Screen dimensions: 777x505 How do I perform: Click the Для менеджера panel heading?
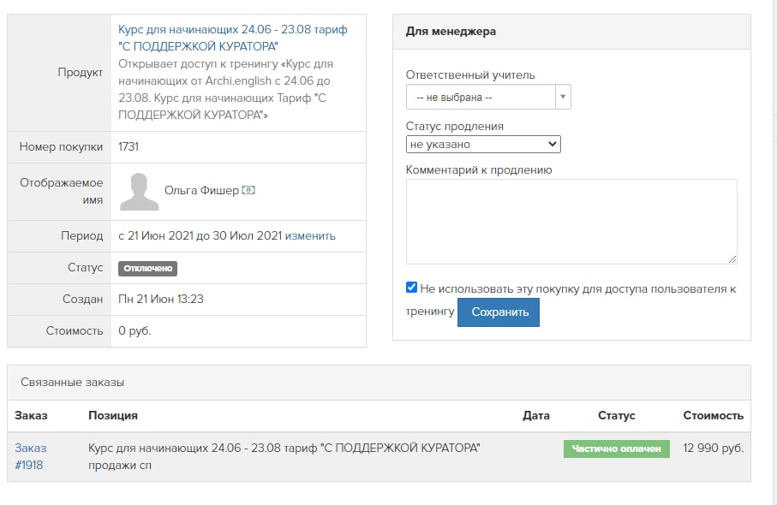coord(451,32)
